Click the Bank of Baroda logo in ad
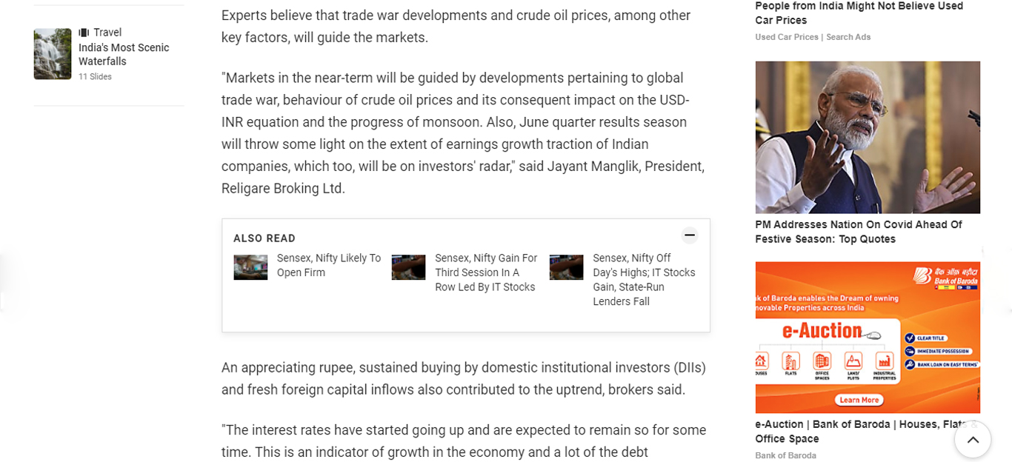The height and width of the screenshot is (462, 1012). (946, 277)
